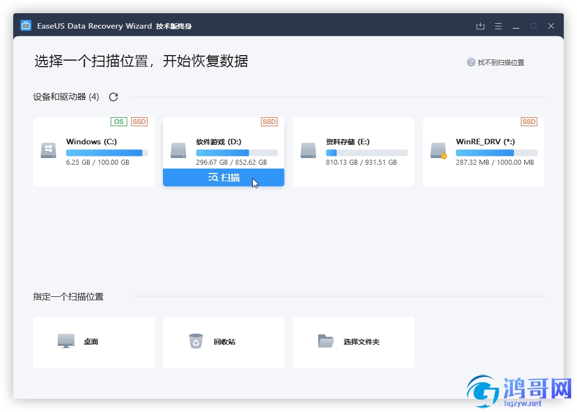This screenshot has height=412, width=577.
Task: Click the WinRE_DRV (*:) drive name
Action: 486,142
